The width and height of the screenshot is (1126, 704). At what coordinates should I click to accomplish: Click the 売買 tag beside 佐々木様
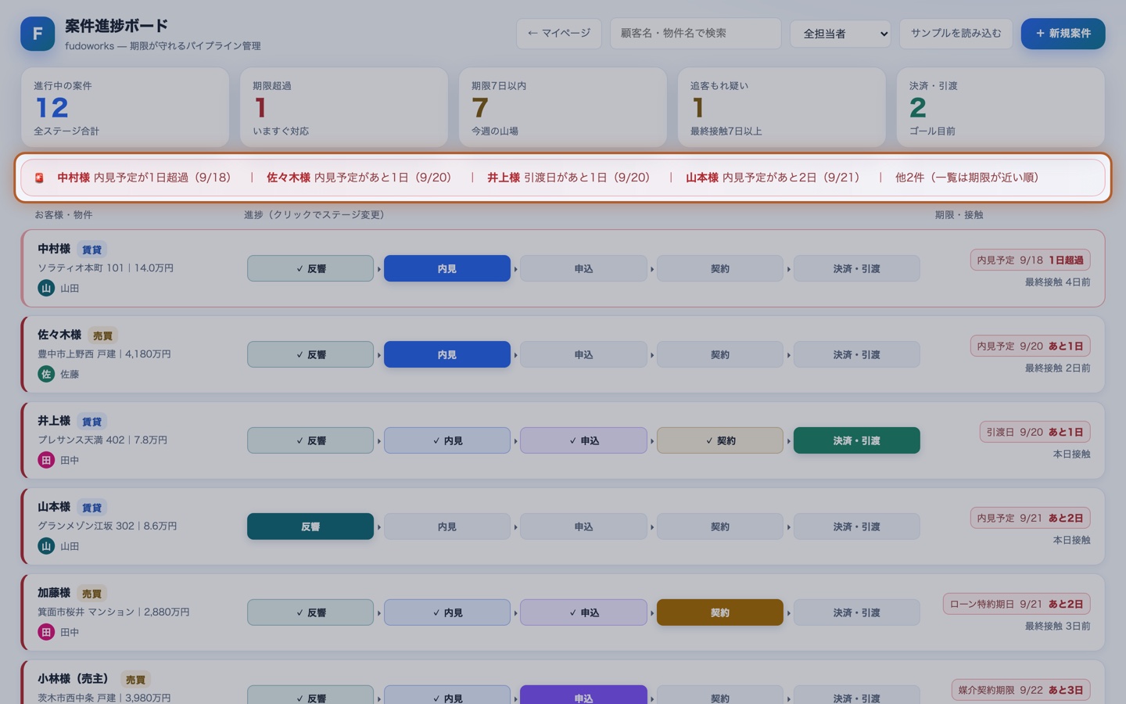pyautogui.click(x=102, y=336)
